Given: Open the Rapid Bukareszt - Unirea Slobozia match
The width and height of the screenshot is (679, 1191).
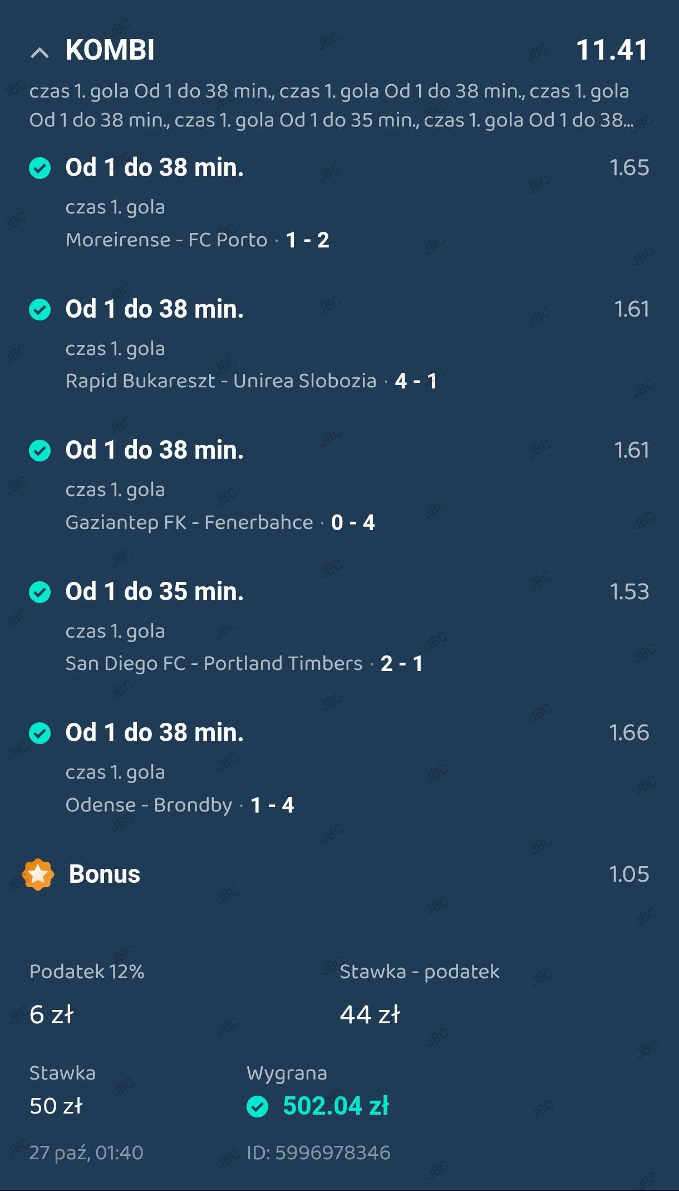Looking at the screenshot, I should coord(220,381).
